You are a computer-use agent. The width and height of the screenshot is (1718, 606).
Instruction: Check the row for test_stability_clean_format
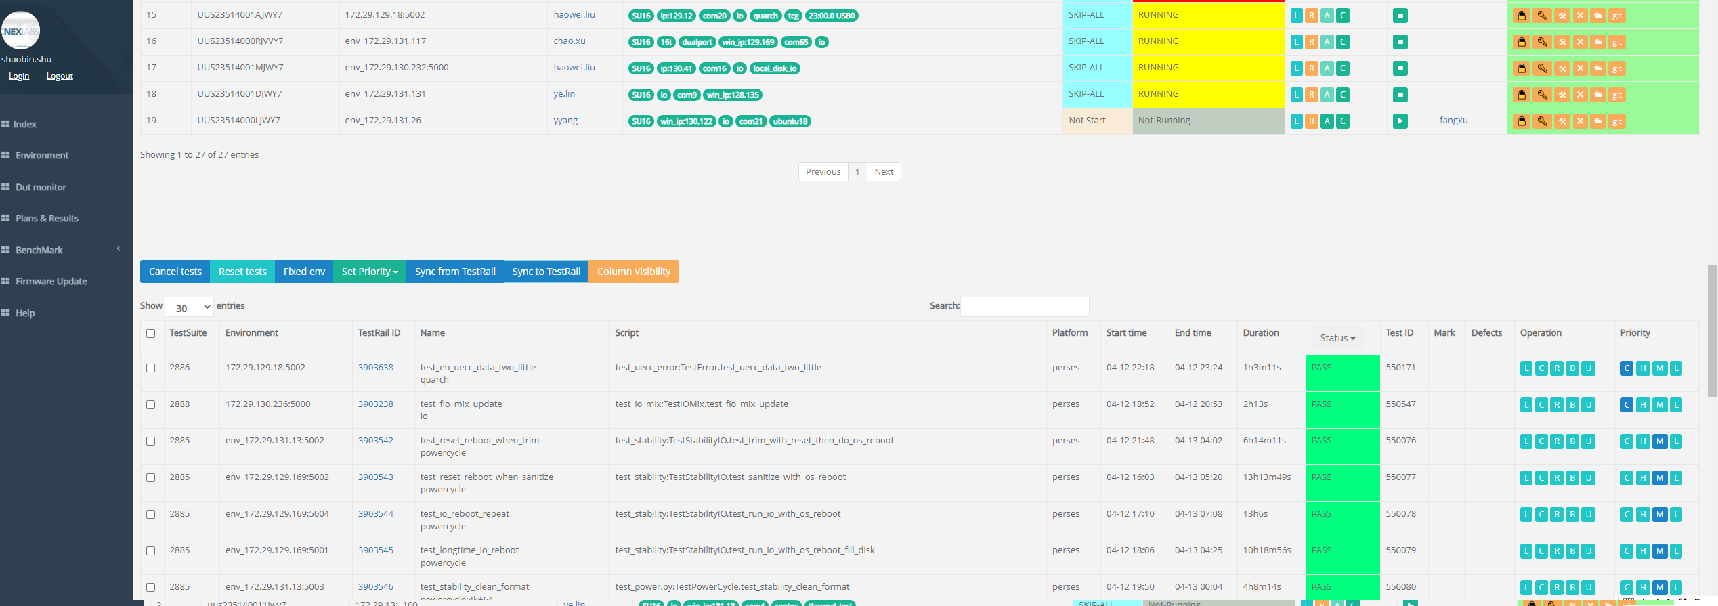click(151, 588)
